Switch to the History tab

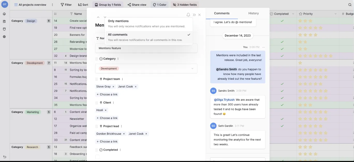click(x=253, y=13)
